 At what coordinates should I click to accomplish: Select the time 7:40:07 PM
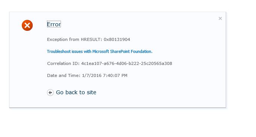(115, 75)
